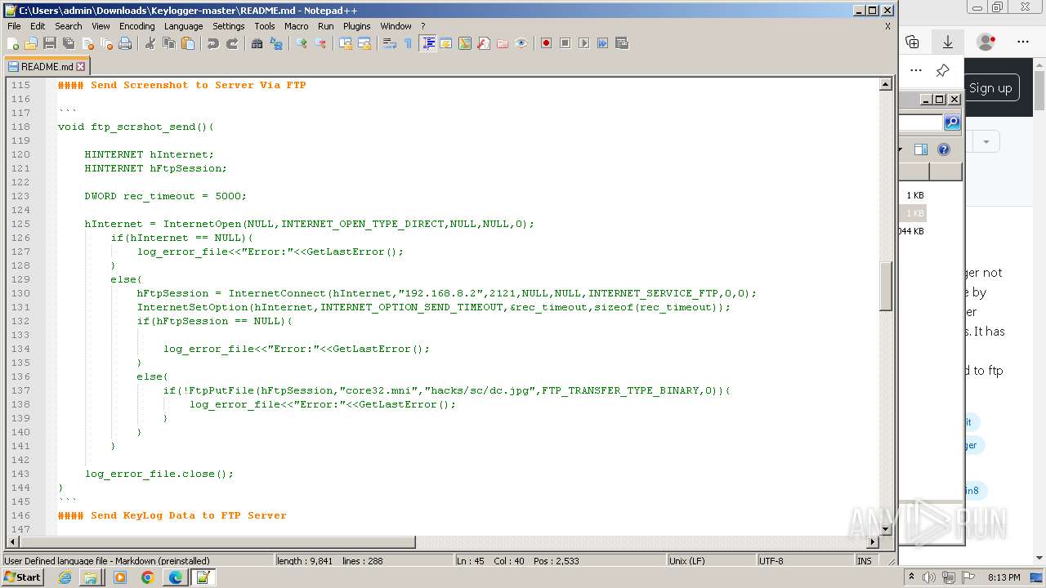Zoom out using the toolbar icon
The height and width of the screenshot is (588, 1046).
(320, 43)
